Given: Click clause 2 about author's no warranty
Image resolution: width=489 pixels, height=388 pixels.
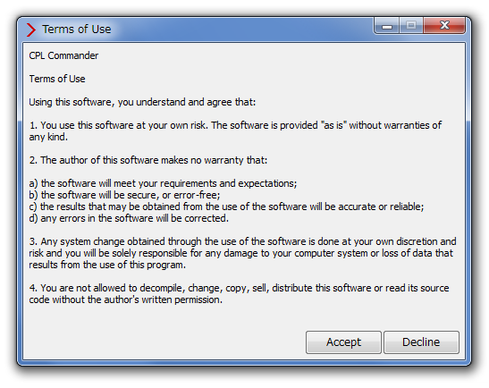Looking at the screenshot, I should [148, 160].
